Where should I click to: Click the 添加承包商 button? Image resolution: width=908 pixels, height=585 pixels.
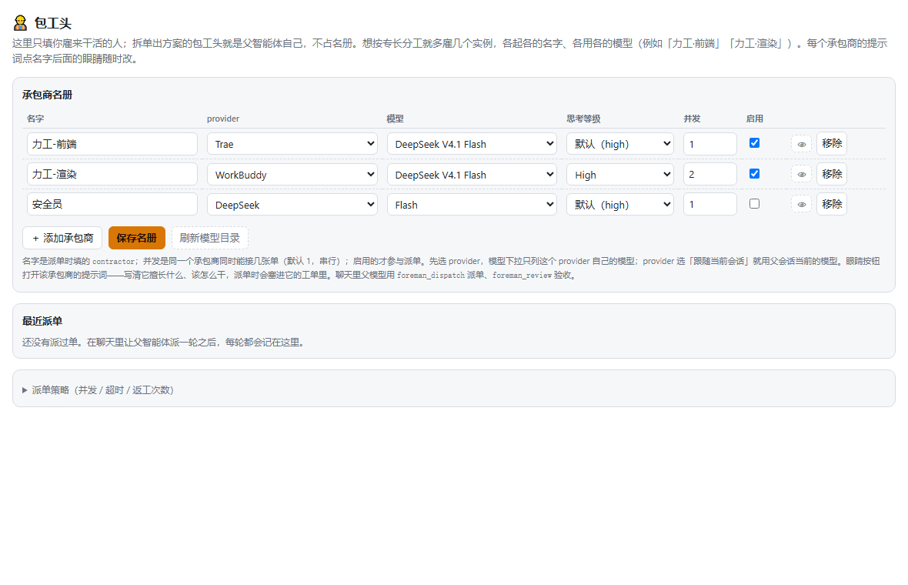[62, 238]
